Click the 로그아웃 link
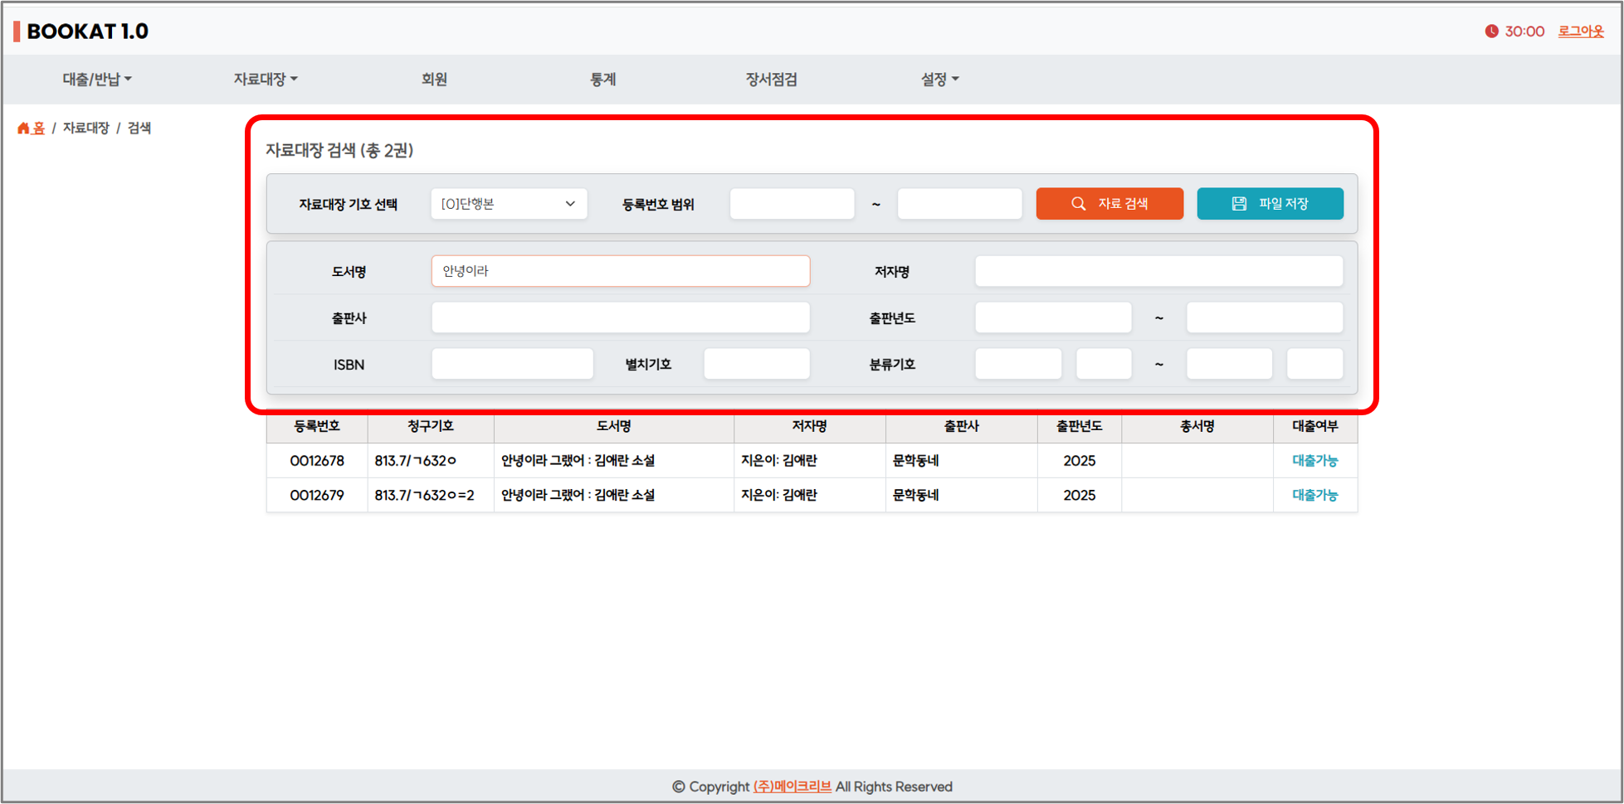The width and height of the screenshot is (1624, 804). click(x=1580, y=31)
